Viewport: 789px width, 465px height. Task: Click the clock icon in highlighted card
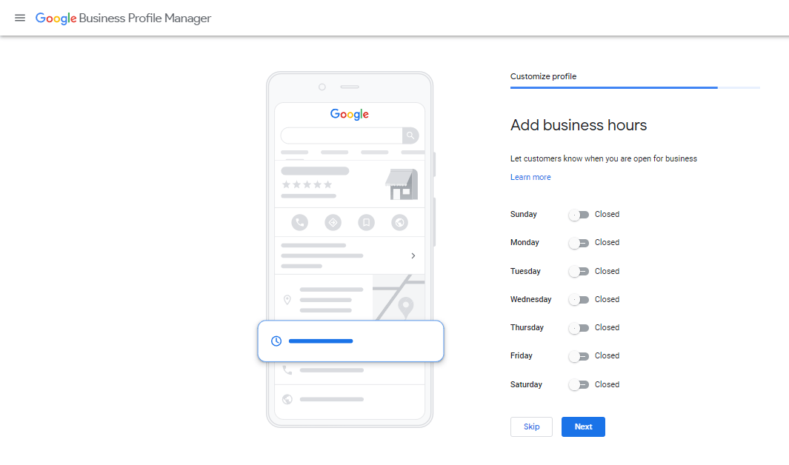pyautogui.click(x=276, y=341)
